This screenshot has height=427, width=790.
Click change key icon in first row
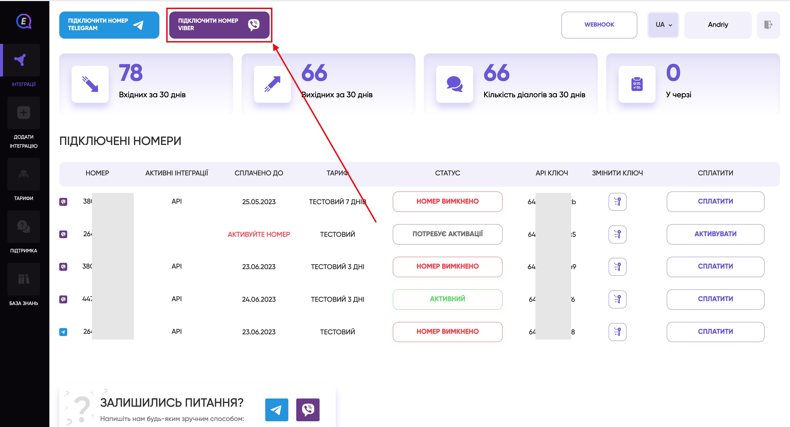pos(617,201)
